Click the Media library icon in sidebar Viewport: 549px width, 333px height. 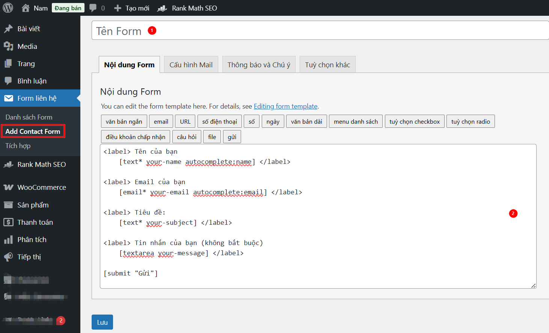pyautogui.click(x=8, y=46)
